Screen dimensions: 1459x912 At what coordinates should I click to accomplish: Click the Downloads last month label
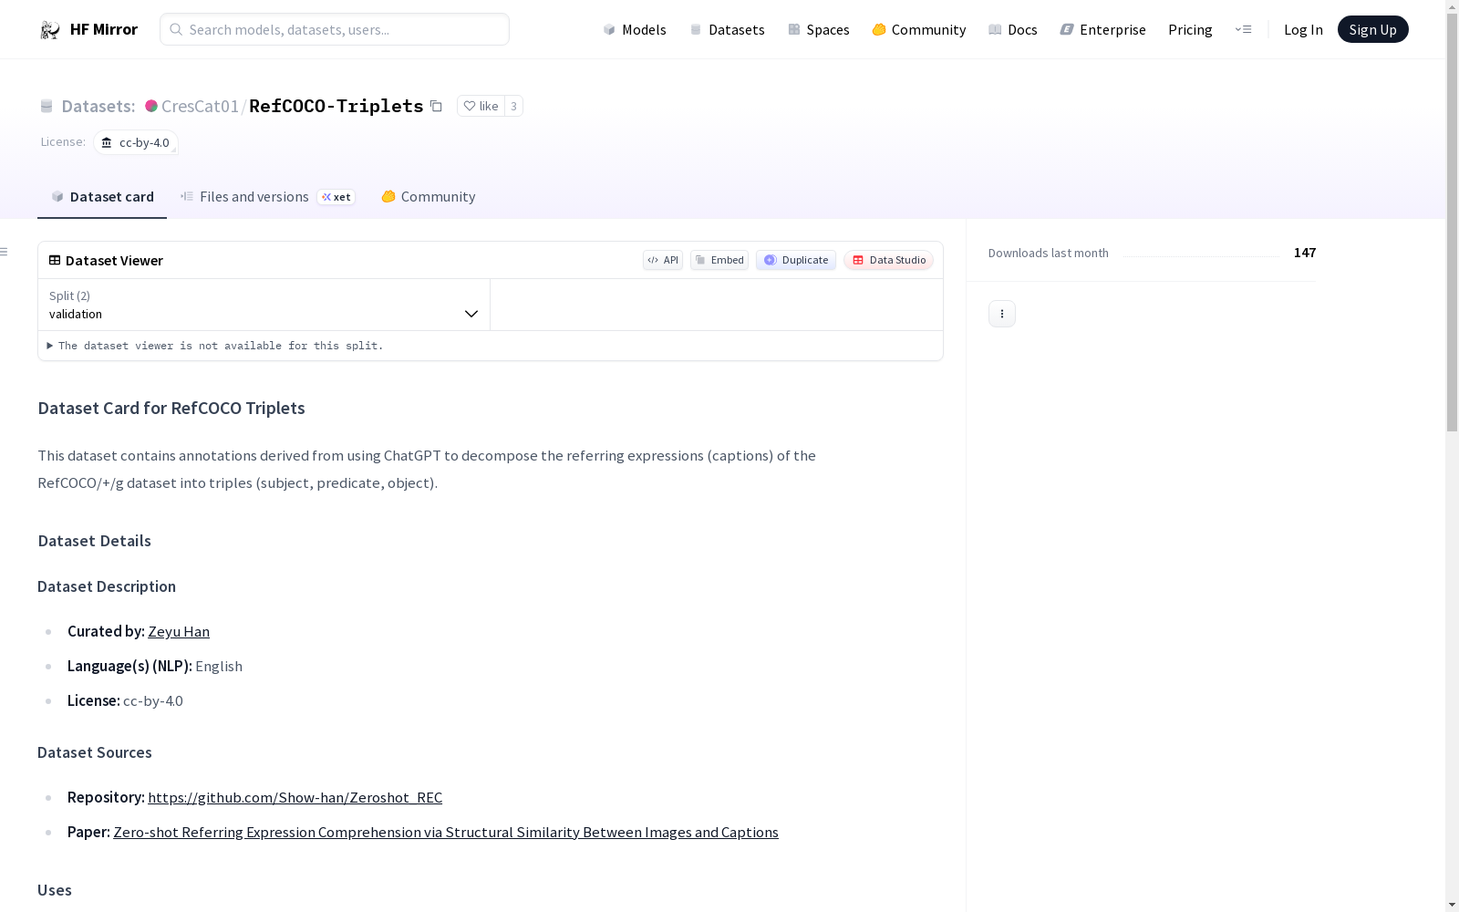click(x=1049, y=253)
